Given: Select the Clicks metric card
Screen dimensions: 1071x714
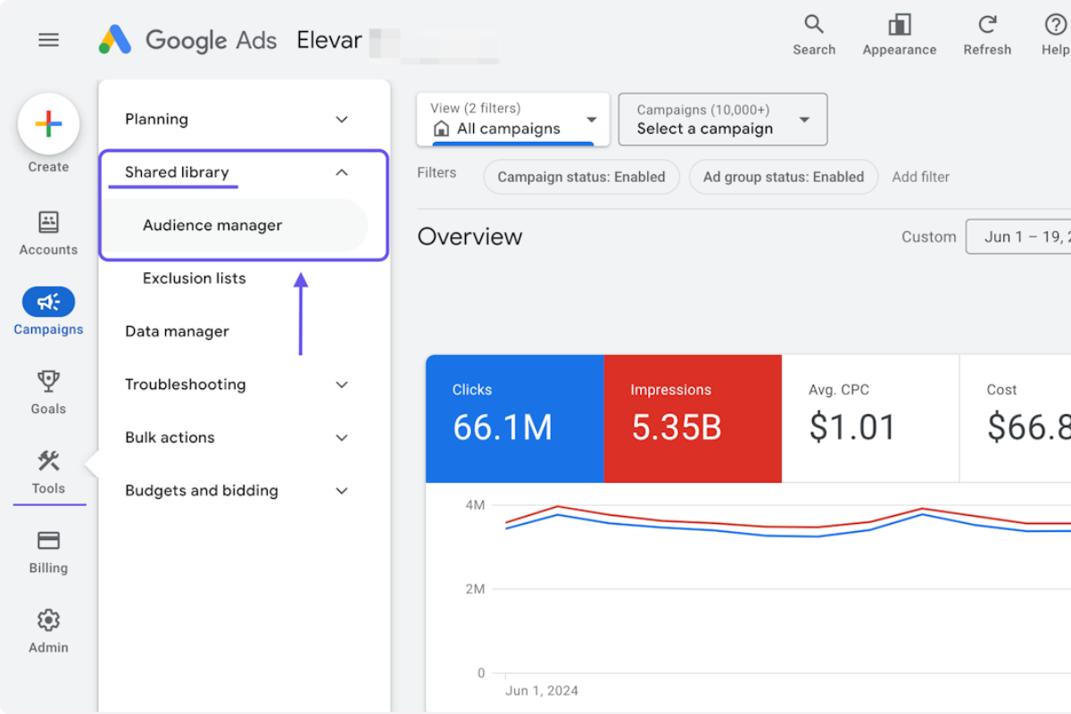Looking at the screenshot, I should coord(515,418).
